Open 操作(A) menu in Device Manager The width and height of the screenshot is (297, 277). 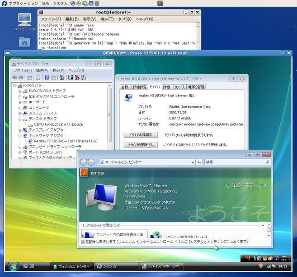[42, 70]
